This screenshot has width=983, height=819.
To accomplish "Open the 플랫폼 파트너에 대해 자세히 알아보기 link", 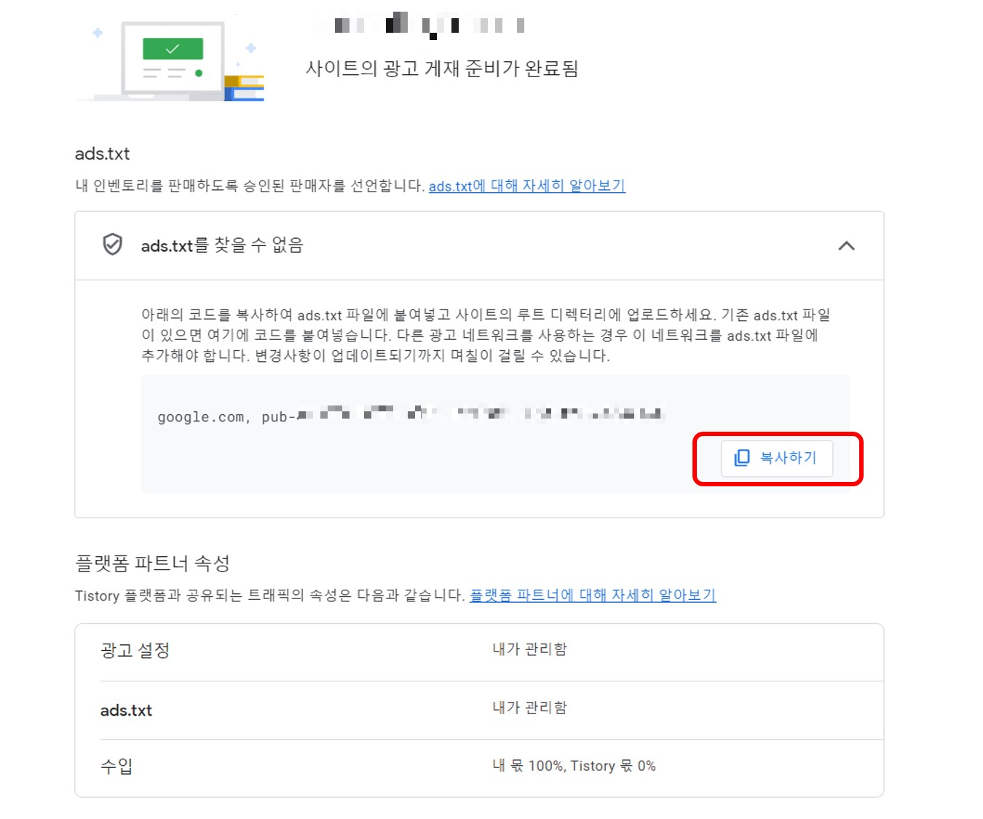I will click(592, 596).
